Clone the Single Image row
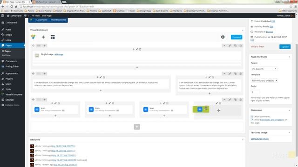 (235, 45)
